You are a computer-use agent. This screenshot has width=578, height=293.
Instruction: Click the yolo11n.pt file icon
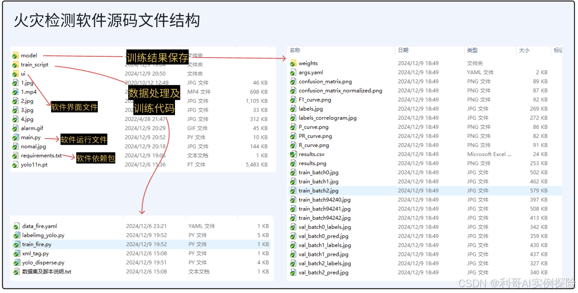pyautogui.click(x=15, y=165)
